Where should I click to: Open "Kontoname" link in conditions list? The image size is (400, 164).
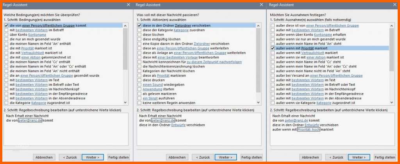37,35
